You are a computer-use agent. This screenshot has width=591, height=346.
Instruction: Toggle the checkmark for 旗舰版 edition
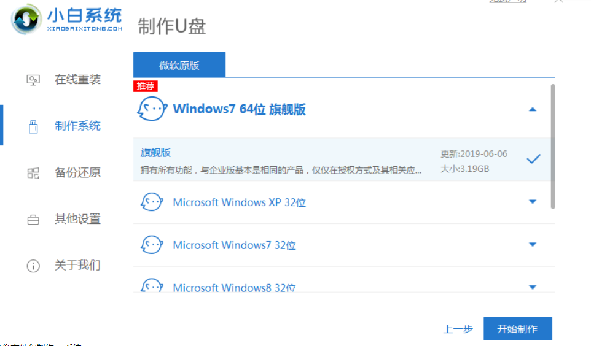tap(533, 160)
